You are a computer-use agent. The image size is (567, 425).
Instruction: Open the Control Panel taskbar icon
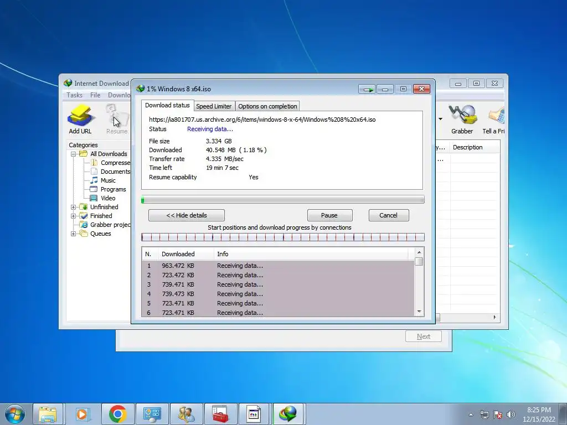click(x=152, y=414)
